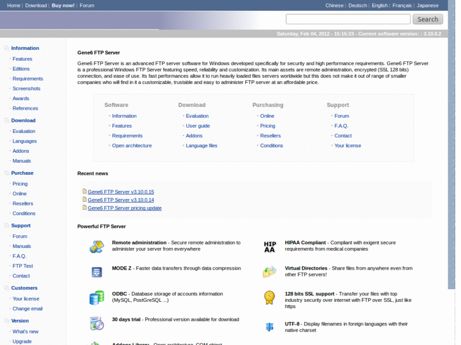461x345 pixels.
Task: Click the UTF-8 character icon
Action: (270, 327)
